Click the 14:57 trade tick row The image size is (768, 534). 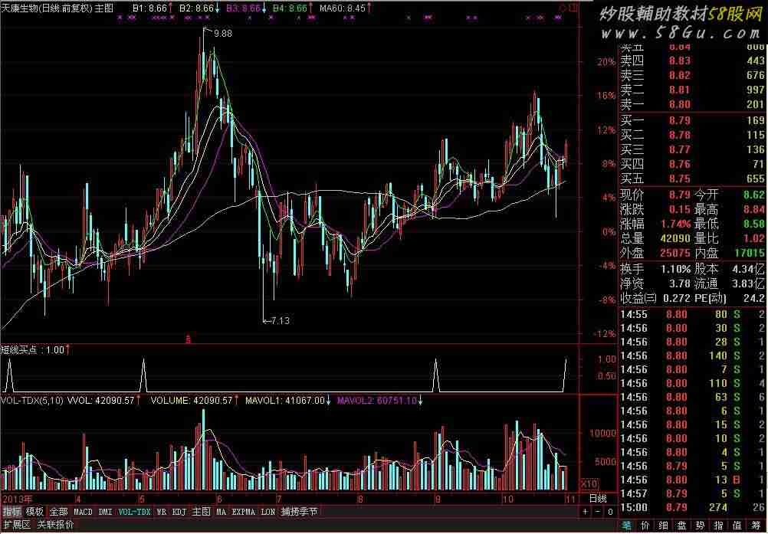coord(692,493)
